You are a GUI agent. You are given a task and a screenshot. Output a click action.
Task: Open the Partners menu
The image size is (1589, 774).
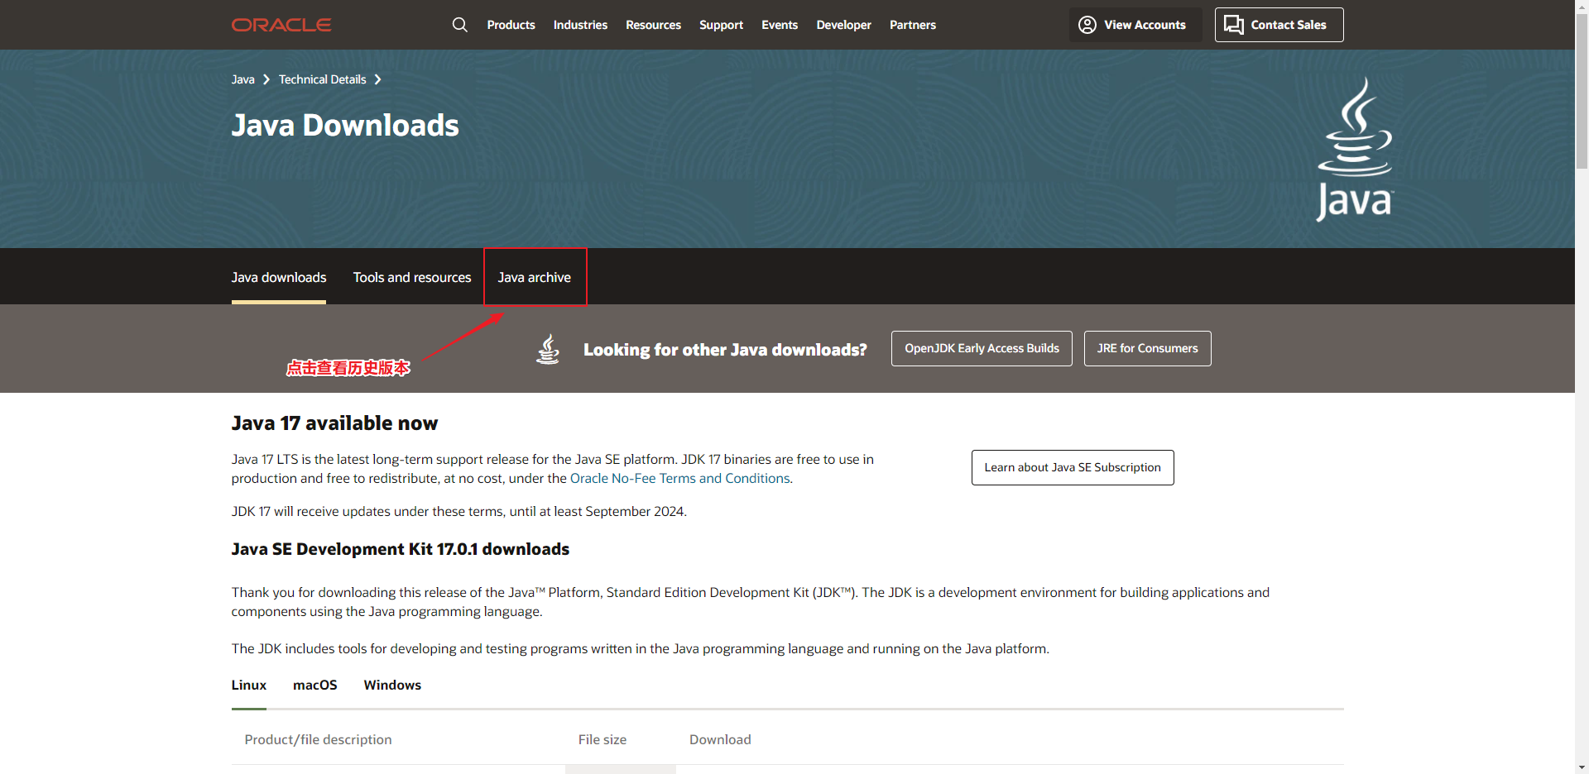point(913,25)
